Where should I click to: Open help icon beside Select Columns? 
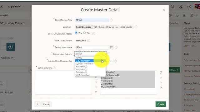[54, 68]
